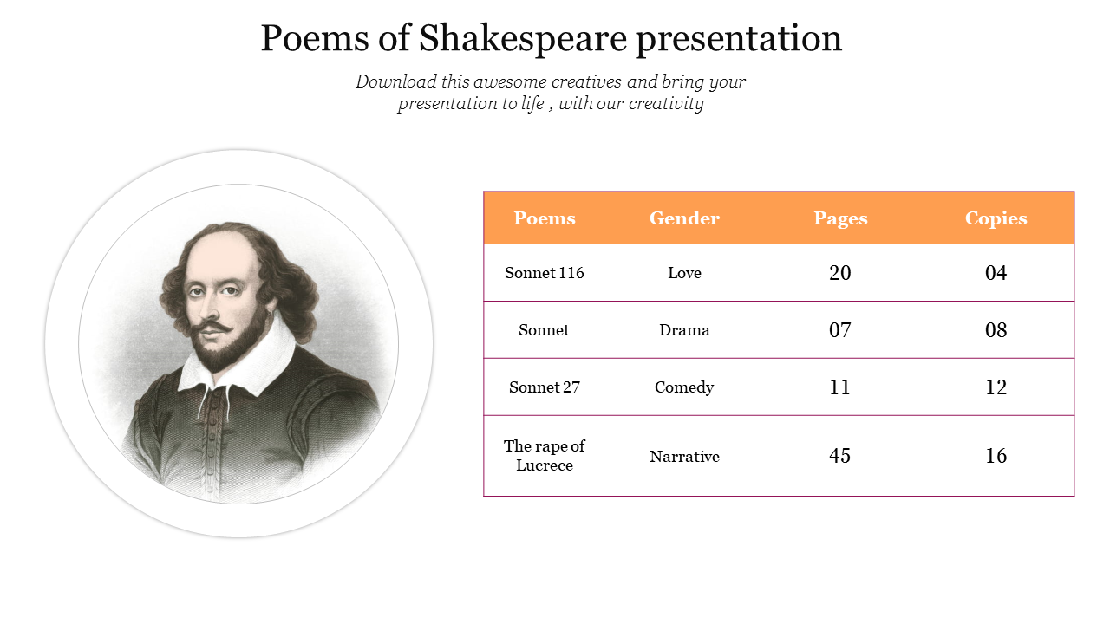Click the 'Pages' header cell
This screenshot has width=1110, height=624.
pyautogui.click(x=840, y=218)
